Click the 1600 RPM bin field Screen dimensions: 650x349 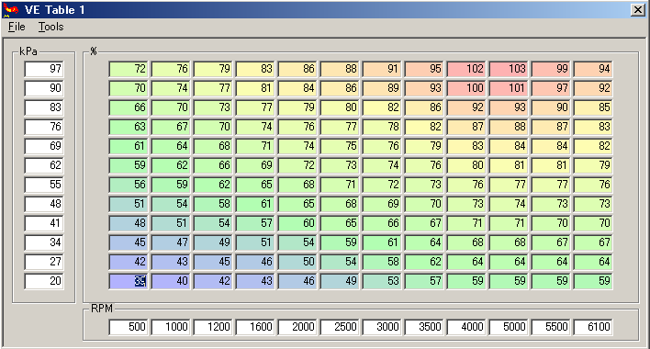click(x=255, y=327)
